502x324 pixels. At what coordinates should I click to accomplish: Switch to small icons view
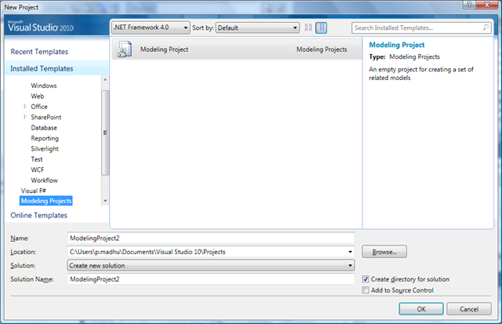click(x=308, y=27)
